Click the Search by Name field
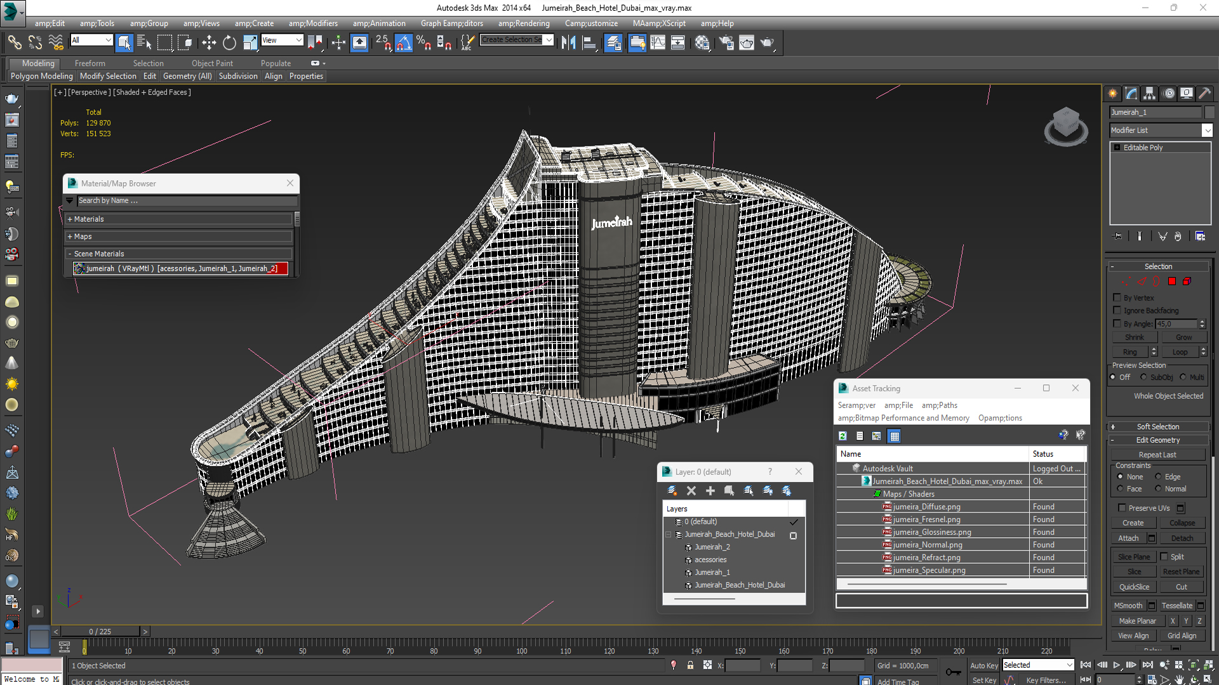 [x=187, y=200]
